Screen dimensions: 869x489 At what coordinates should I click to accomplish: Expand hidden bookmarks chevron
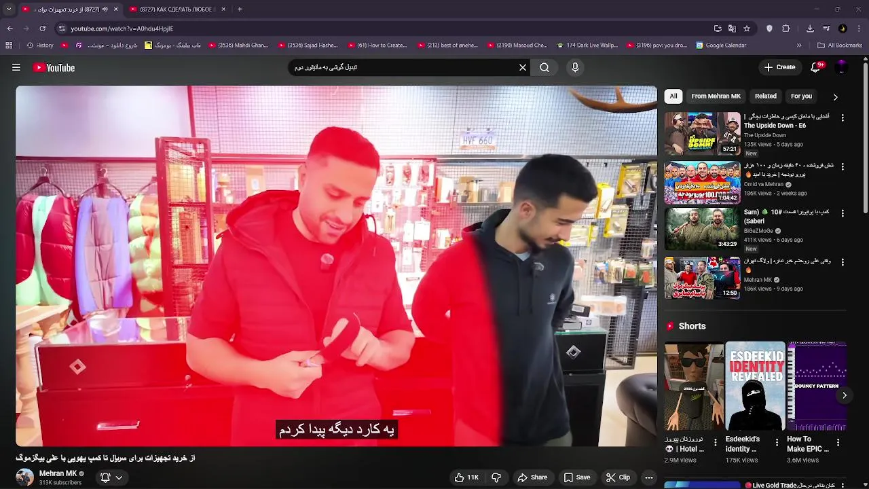pyautogui.click(x=799, y=46)
